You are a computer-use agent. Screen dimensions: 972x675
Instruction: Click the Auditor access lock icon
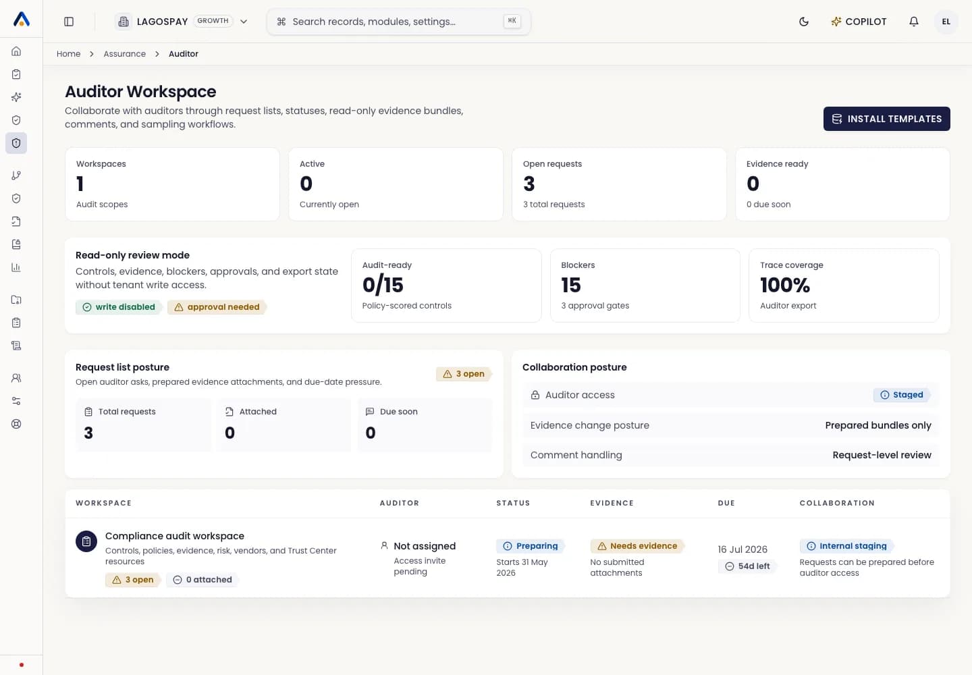tap(535, 395)
